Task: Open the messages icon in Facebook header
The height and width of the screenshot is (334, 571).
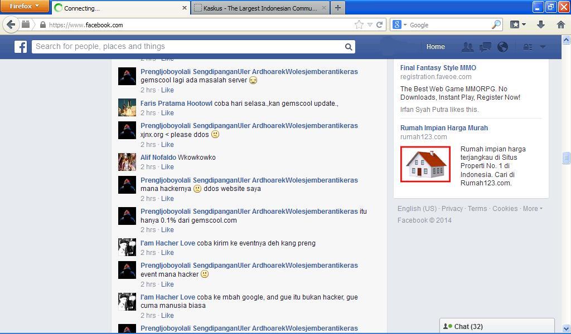Action: 485,47
